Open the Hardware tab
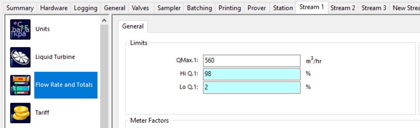420x128 pixels. [x=54, y=8]
